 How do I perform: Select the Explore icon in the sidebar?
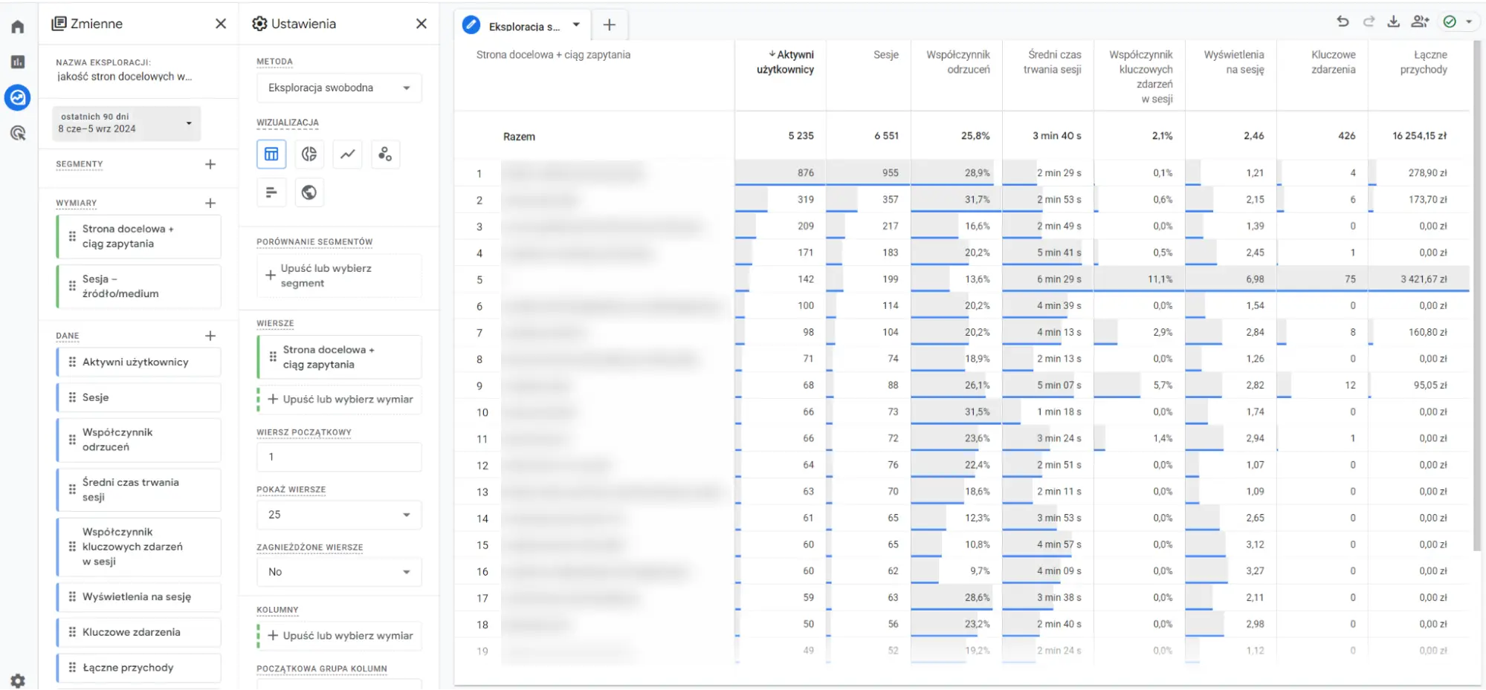18,97
